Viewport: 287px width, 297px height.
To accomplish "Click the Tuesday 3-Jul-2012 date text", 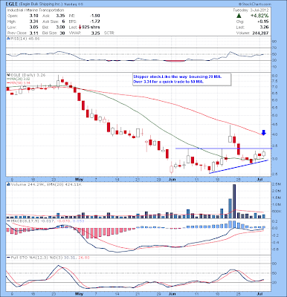I will tap(251, 10).
